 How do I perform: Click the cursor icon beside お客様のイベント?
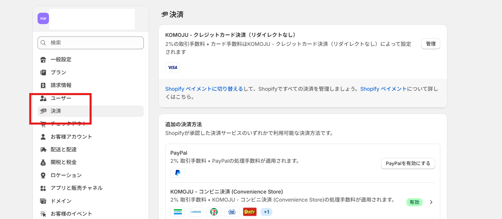pos(43,214)
